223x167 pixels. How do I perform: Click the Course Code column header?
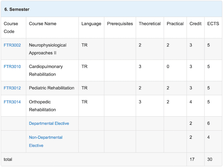pyautogui.click(x=11, y=28)
